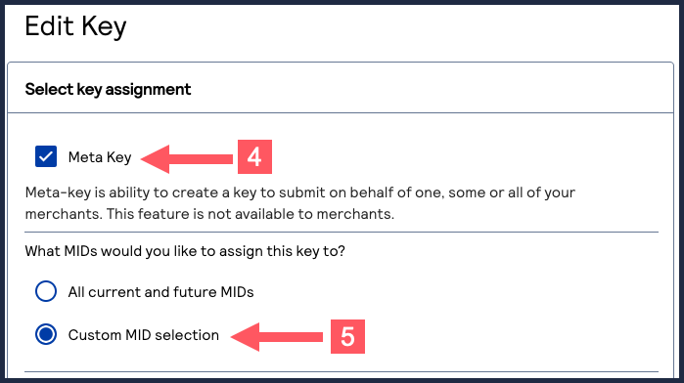Click red arrow pointing at Meta Key
684x383 pixels.
(x=187, y=159)
